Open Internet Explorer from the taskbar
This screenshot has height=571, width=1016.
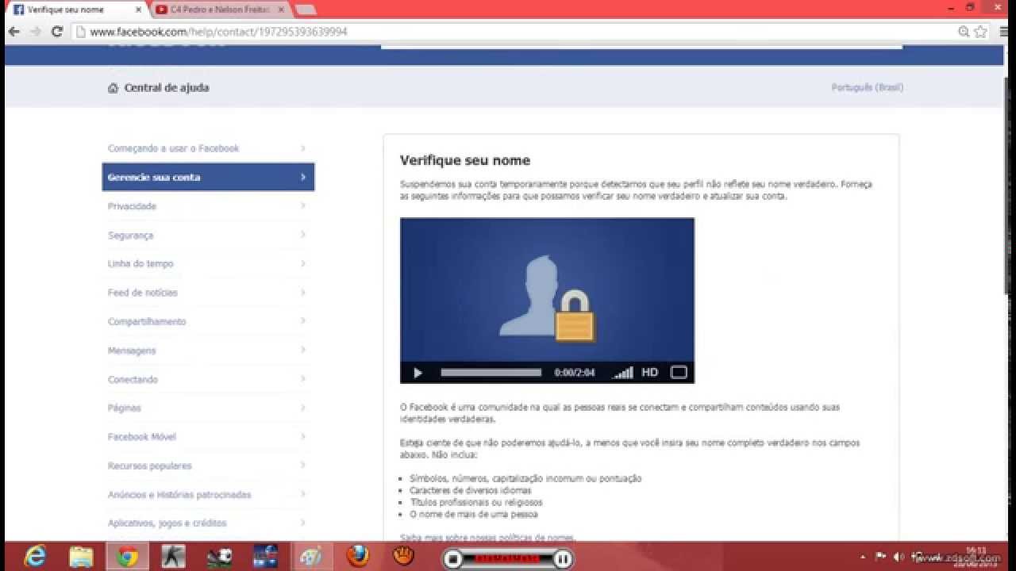click(x=36, y=557)
